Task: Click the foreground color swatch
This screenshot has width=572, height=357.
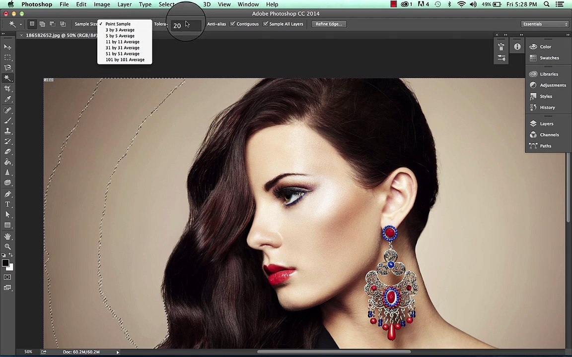Action: (5, 263)
